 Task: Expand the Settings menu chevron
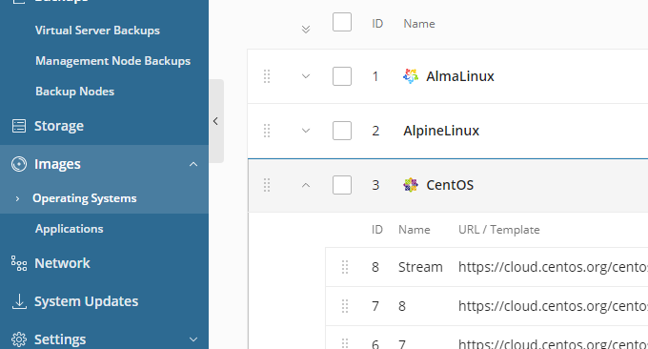tap(193, 339)
